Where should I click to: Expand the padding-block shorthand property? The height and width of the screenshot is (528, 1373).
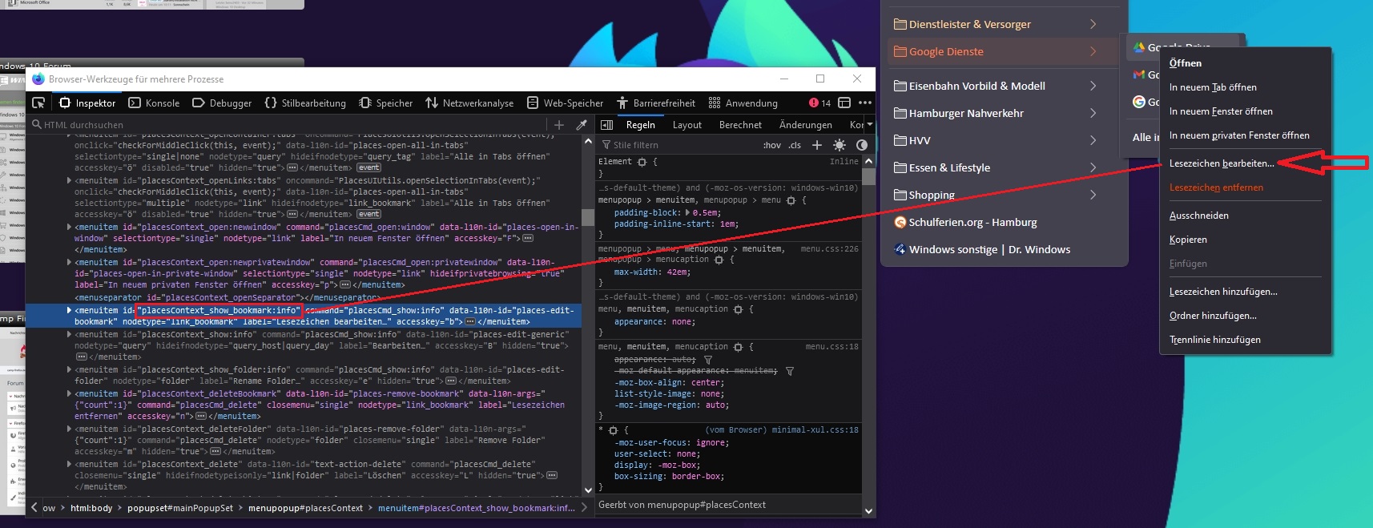pos(687,212)
